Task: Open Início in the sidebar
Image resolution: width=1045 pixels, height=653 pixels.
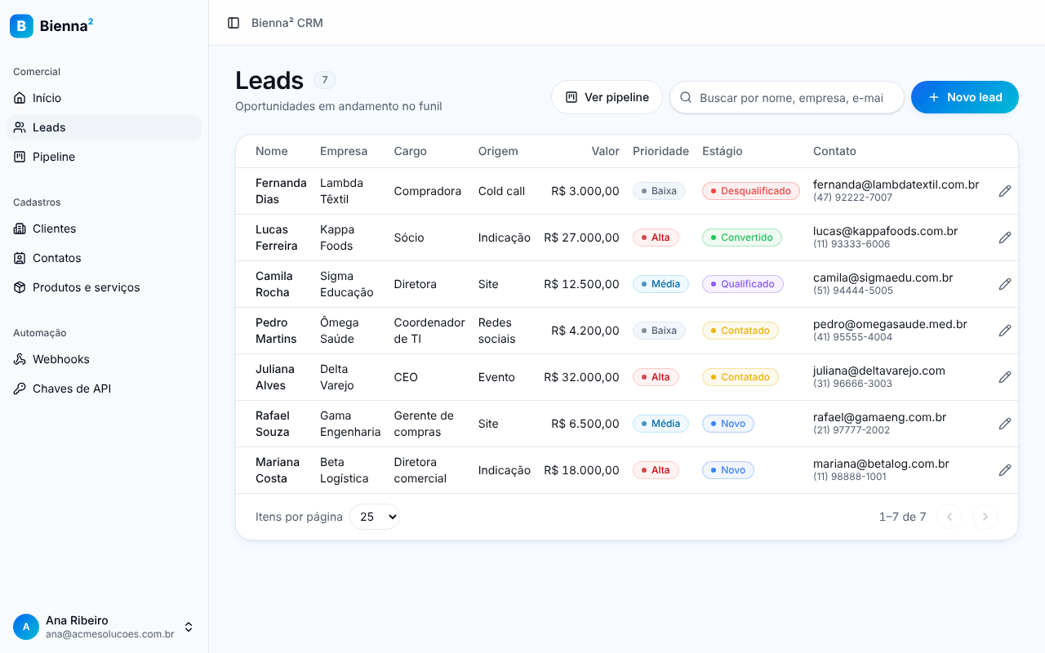Action: 104,98
